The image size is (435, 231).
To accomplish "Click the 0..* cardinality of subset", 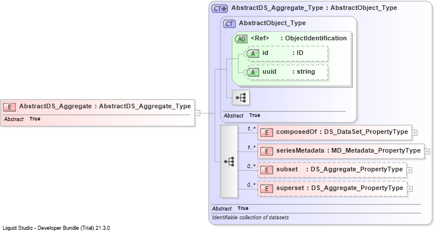I will point(252,167).
